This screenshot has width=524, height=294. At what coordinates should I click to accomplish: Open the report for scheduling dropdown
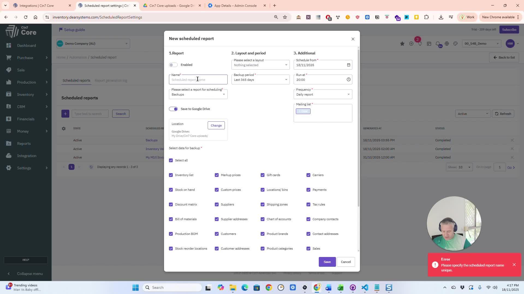[x=198, y=94]
